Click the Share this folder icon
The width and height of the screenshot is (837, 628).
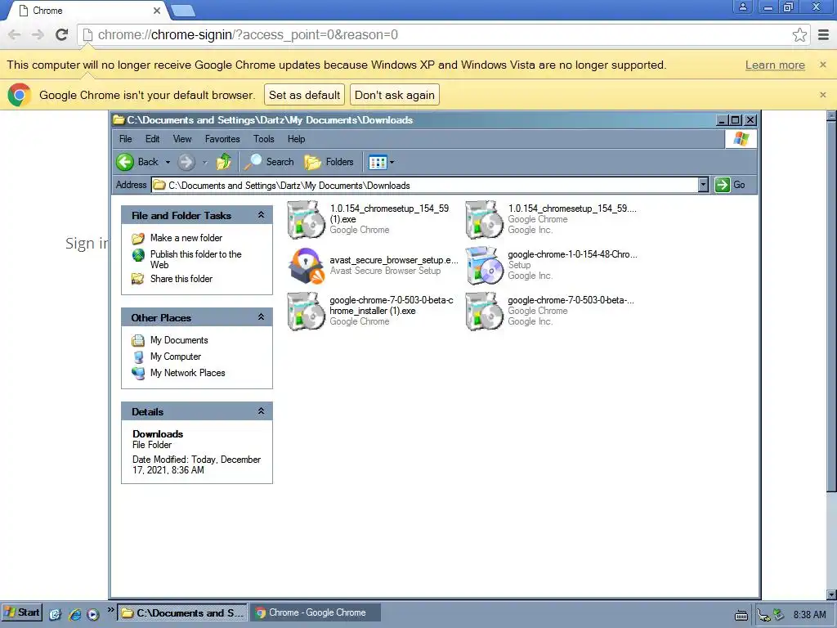138,279
